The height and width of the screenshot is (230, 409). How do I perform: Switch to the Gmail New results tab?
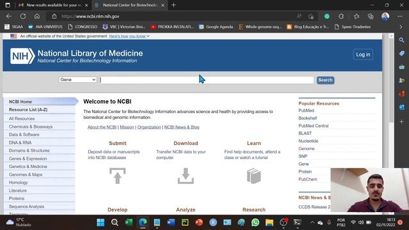click(x=54, y=5)
